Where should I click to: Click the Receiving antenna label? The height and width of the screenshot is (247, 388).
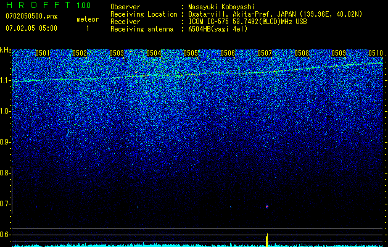142,29
